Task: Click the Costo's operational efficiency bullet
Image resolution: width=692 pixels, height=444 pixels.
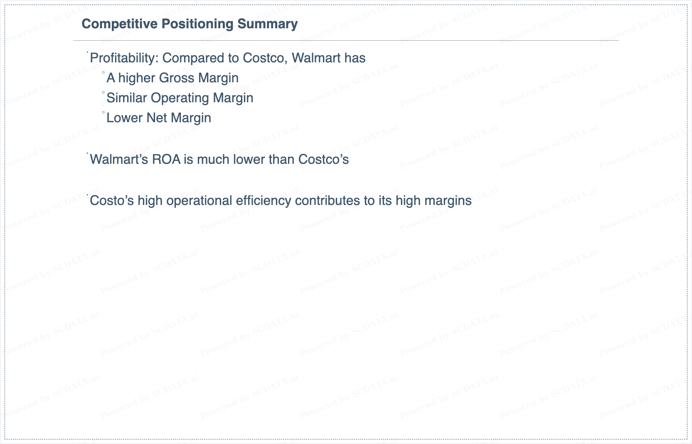Action: tap(281, 200)
